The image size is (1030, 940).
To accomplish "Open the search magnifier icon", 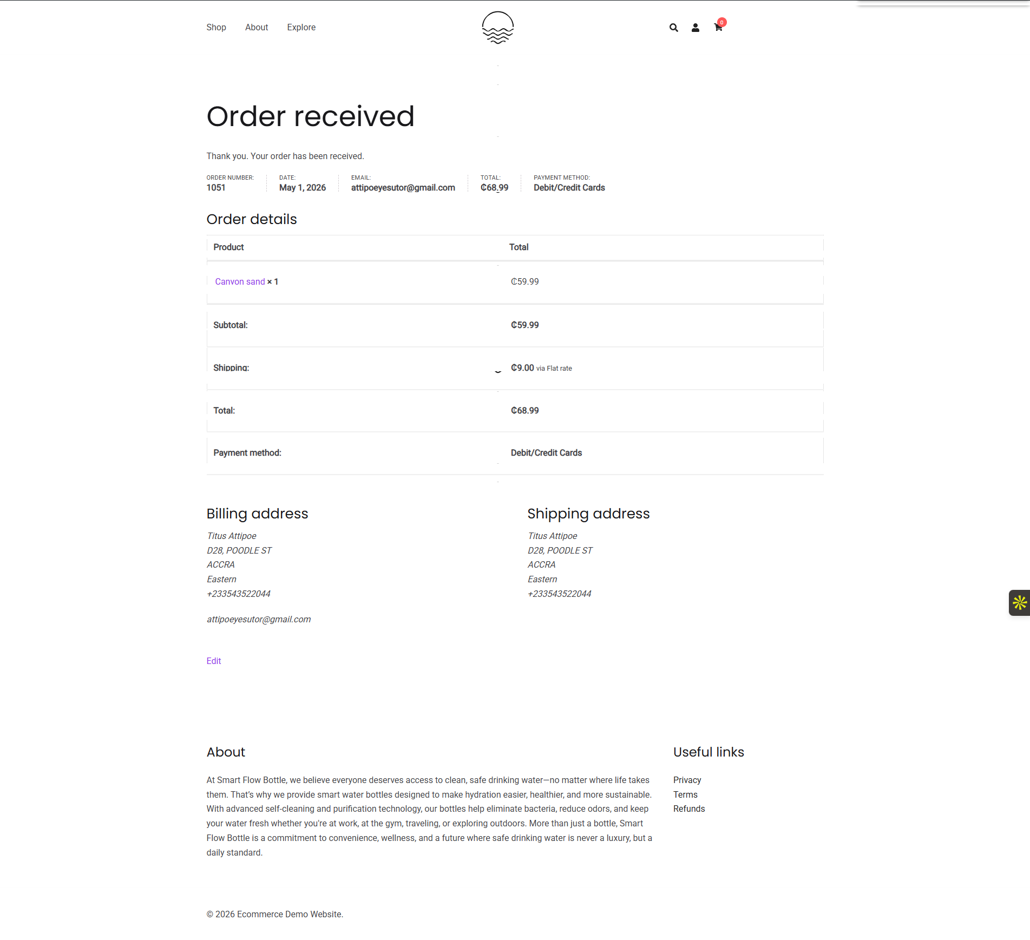I will 673,28.
